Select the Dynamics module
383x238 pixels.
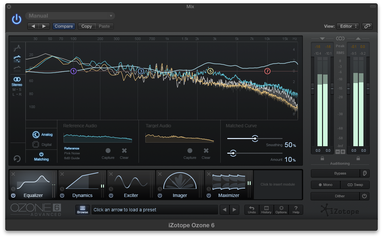point(82,185)
